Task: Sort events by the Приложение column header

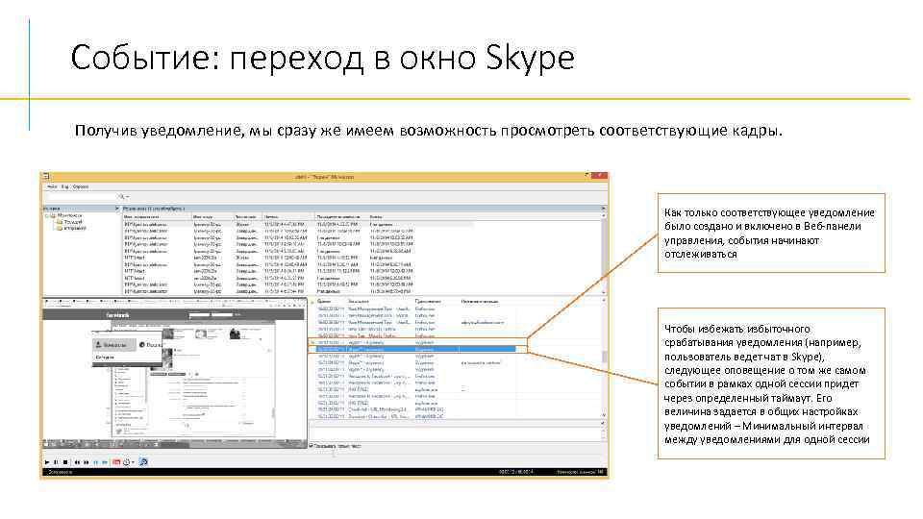Action: (x=428, y=301)
